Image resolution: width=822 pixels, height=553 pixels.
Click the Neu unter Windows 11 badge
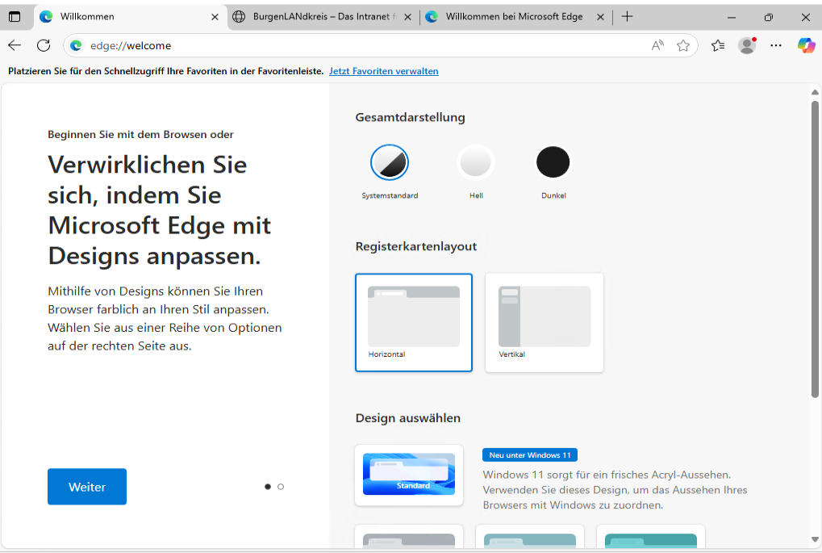tap(530, 455)
